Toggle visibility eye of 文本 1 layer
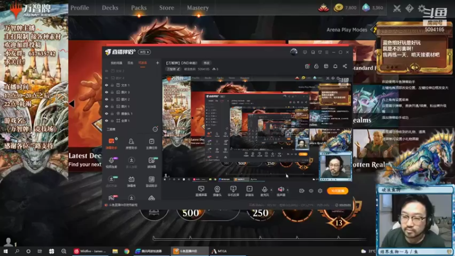The height and width of the screenshot is (256, 455). point(106,85)
